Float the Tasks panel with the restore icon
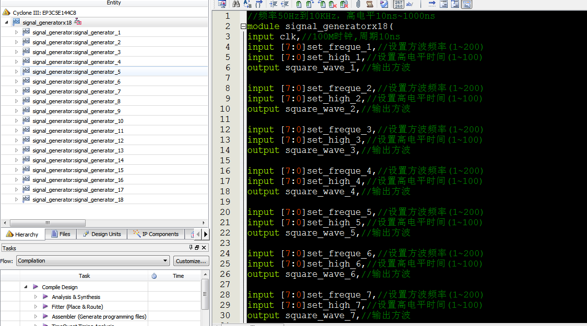The width and height of the screenshot is (587, 326). tap(197, 247)
